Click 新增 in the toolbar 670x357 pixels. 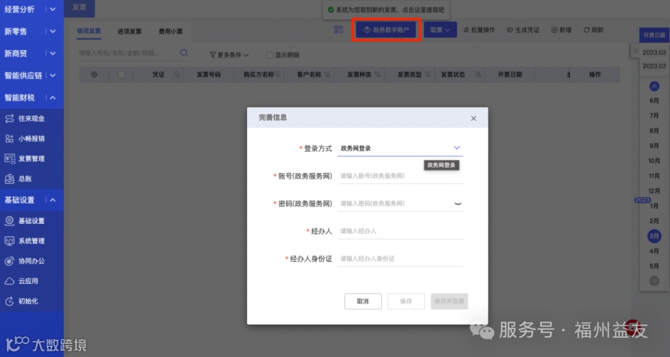[561, 30]
